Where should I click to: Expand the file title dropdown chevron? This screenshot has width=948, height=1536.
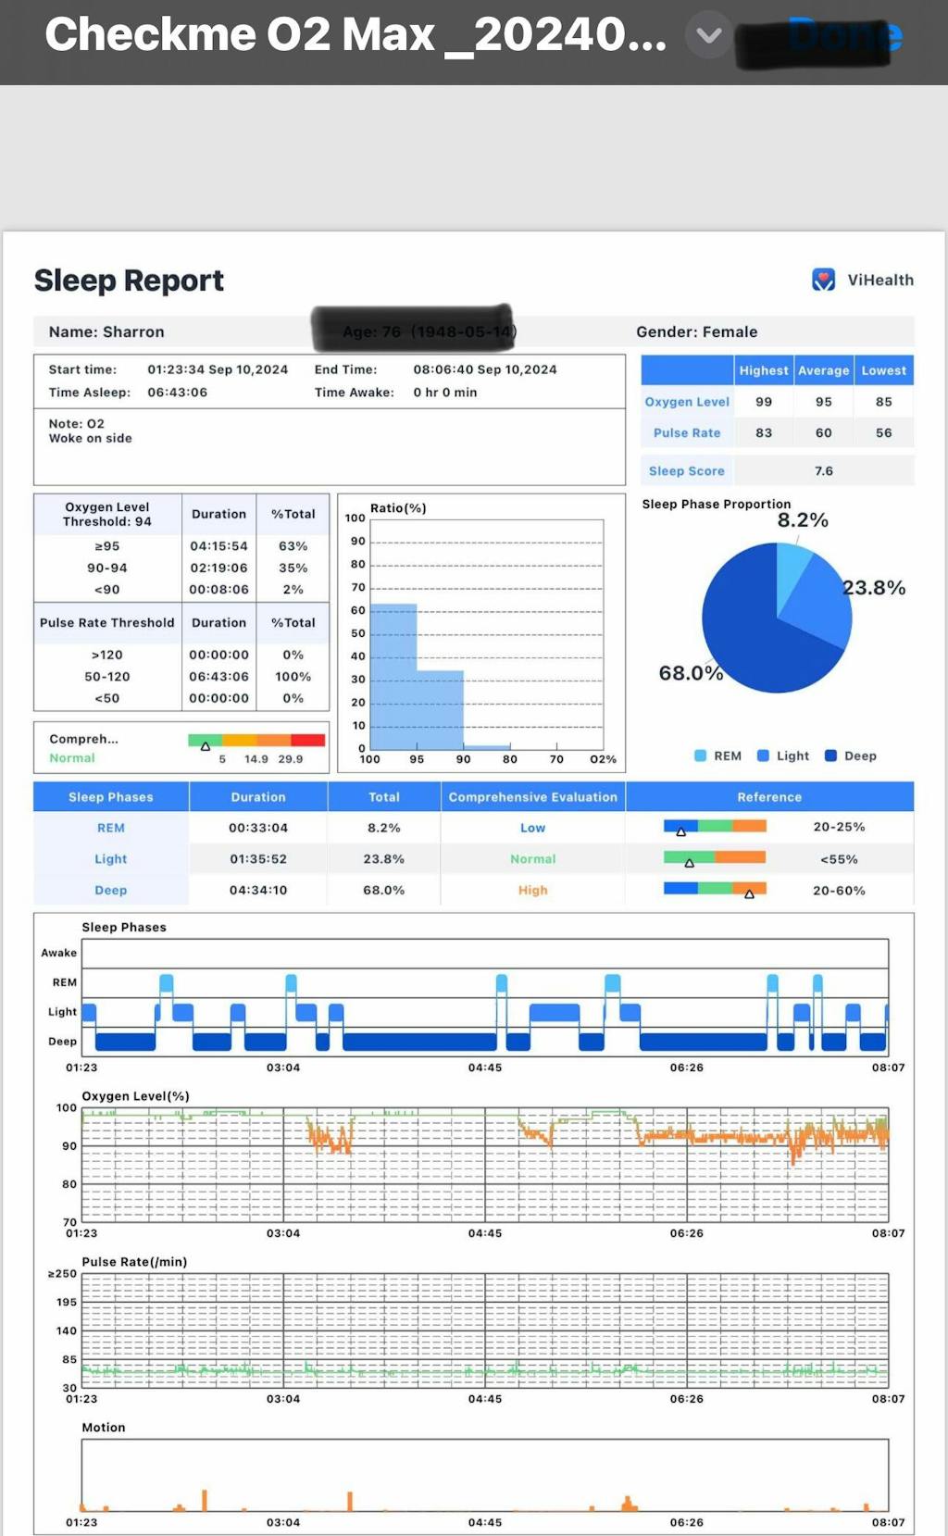[x=708, y=36]
